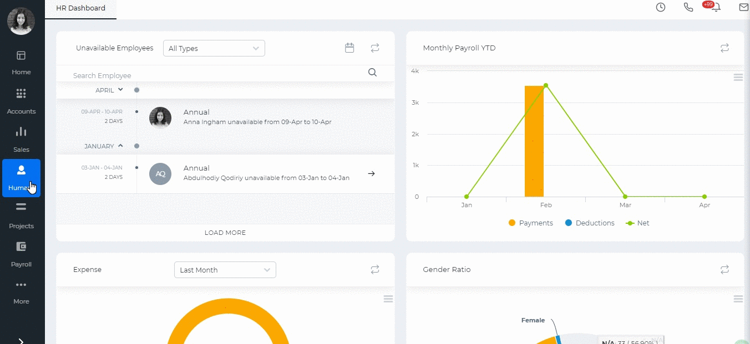This screenshot has height=344, width=750.
Task: Open calendar view for Unavailable Employees
Action: [349, 48]
